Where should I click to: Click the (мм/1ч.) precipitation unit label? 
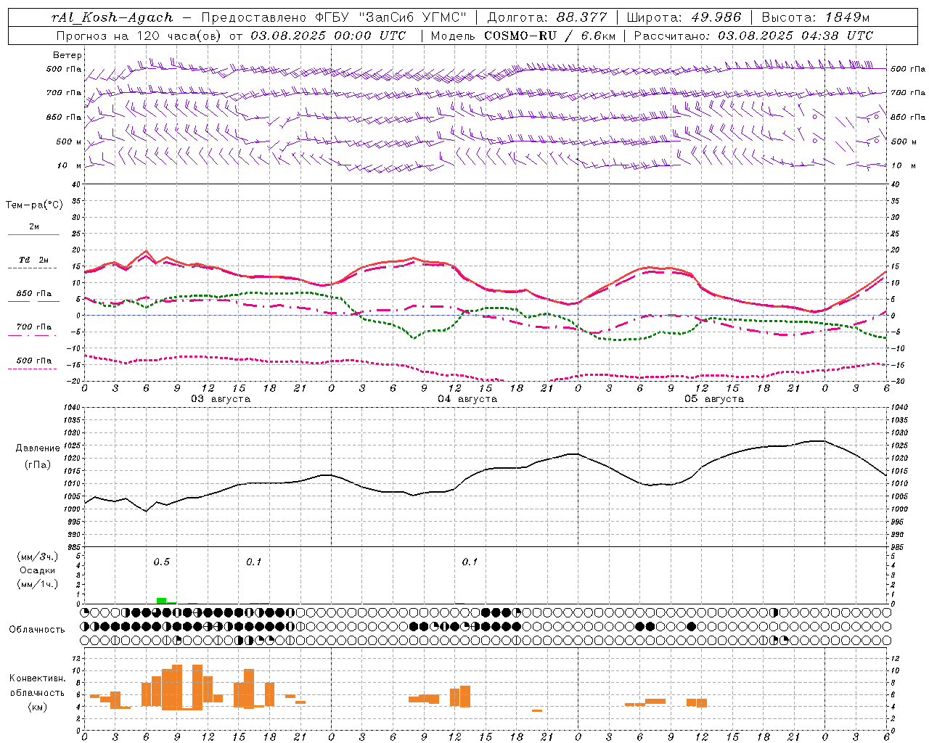[38, 584]
